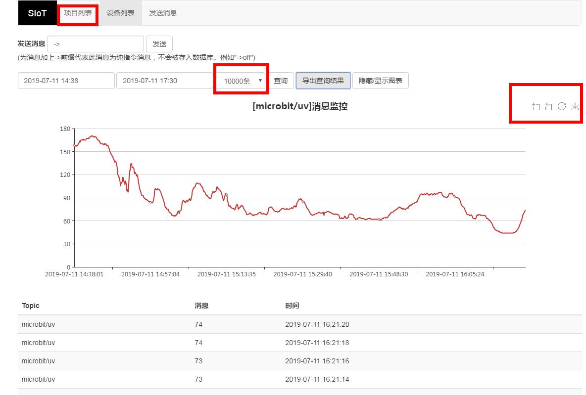Viewport: 586px width, 395px height.
Task: Click the chart zoom reset (undo) icon
Action: point(548,106)
